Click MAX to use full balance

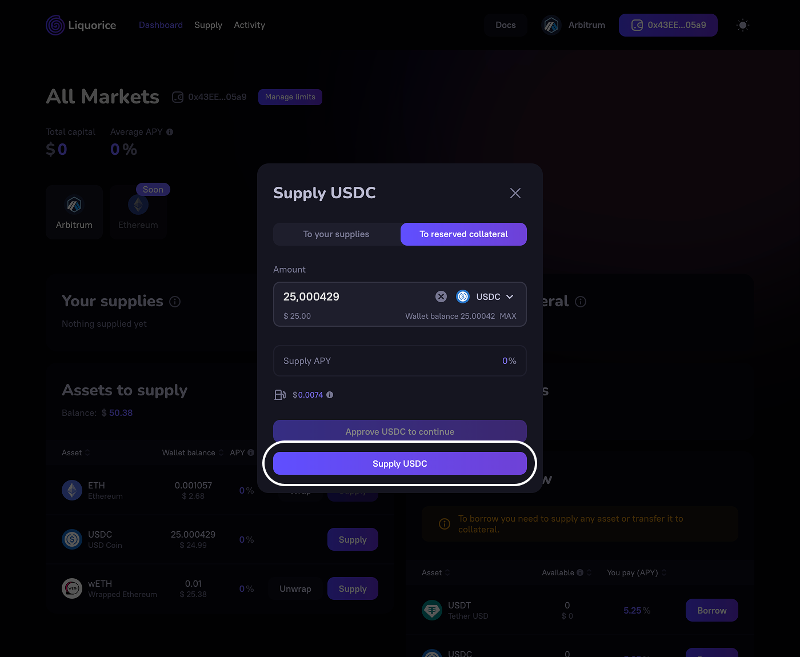[507, 316]
